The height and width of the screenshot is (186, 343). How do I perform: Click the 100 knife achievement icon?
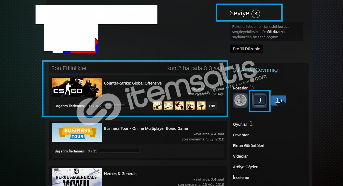click(168, 106)
